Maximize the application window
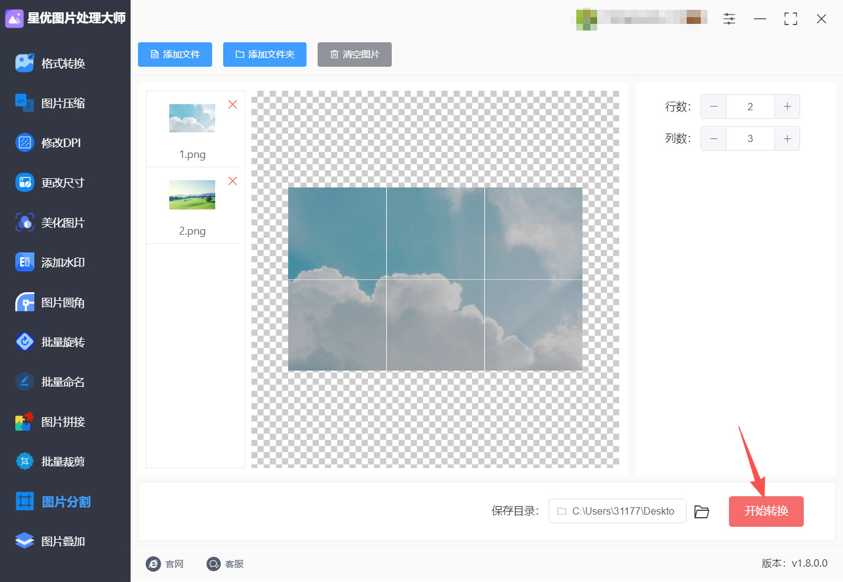 791,19
